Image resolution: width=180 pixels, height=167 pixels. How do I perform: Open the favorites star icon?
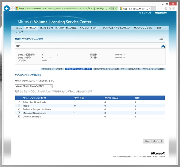(x=170, y=8)
